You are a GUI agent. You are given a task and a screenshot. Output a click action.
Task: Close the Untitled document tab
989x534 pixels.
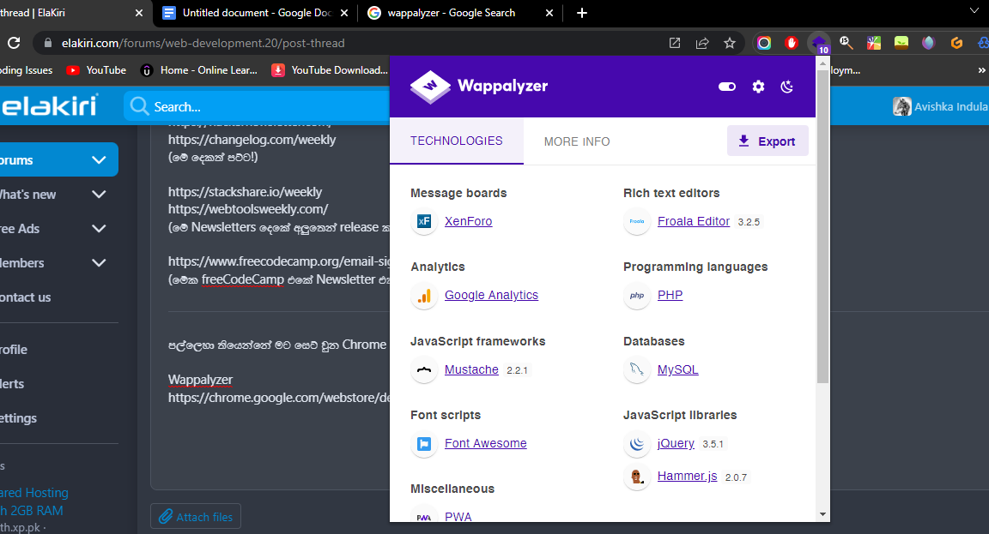pos(344,13)
